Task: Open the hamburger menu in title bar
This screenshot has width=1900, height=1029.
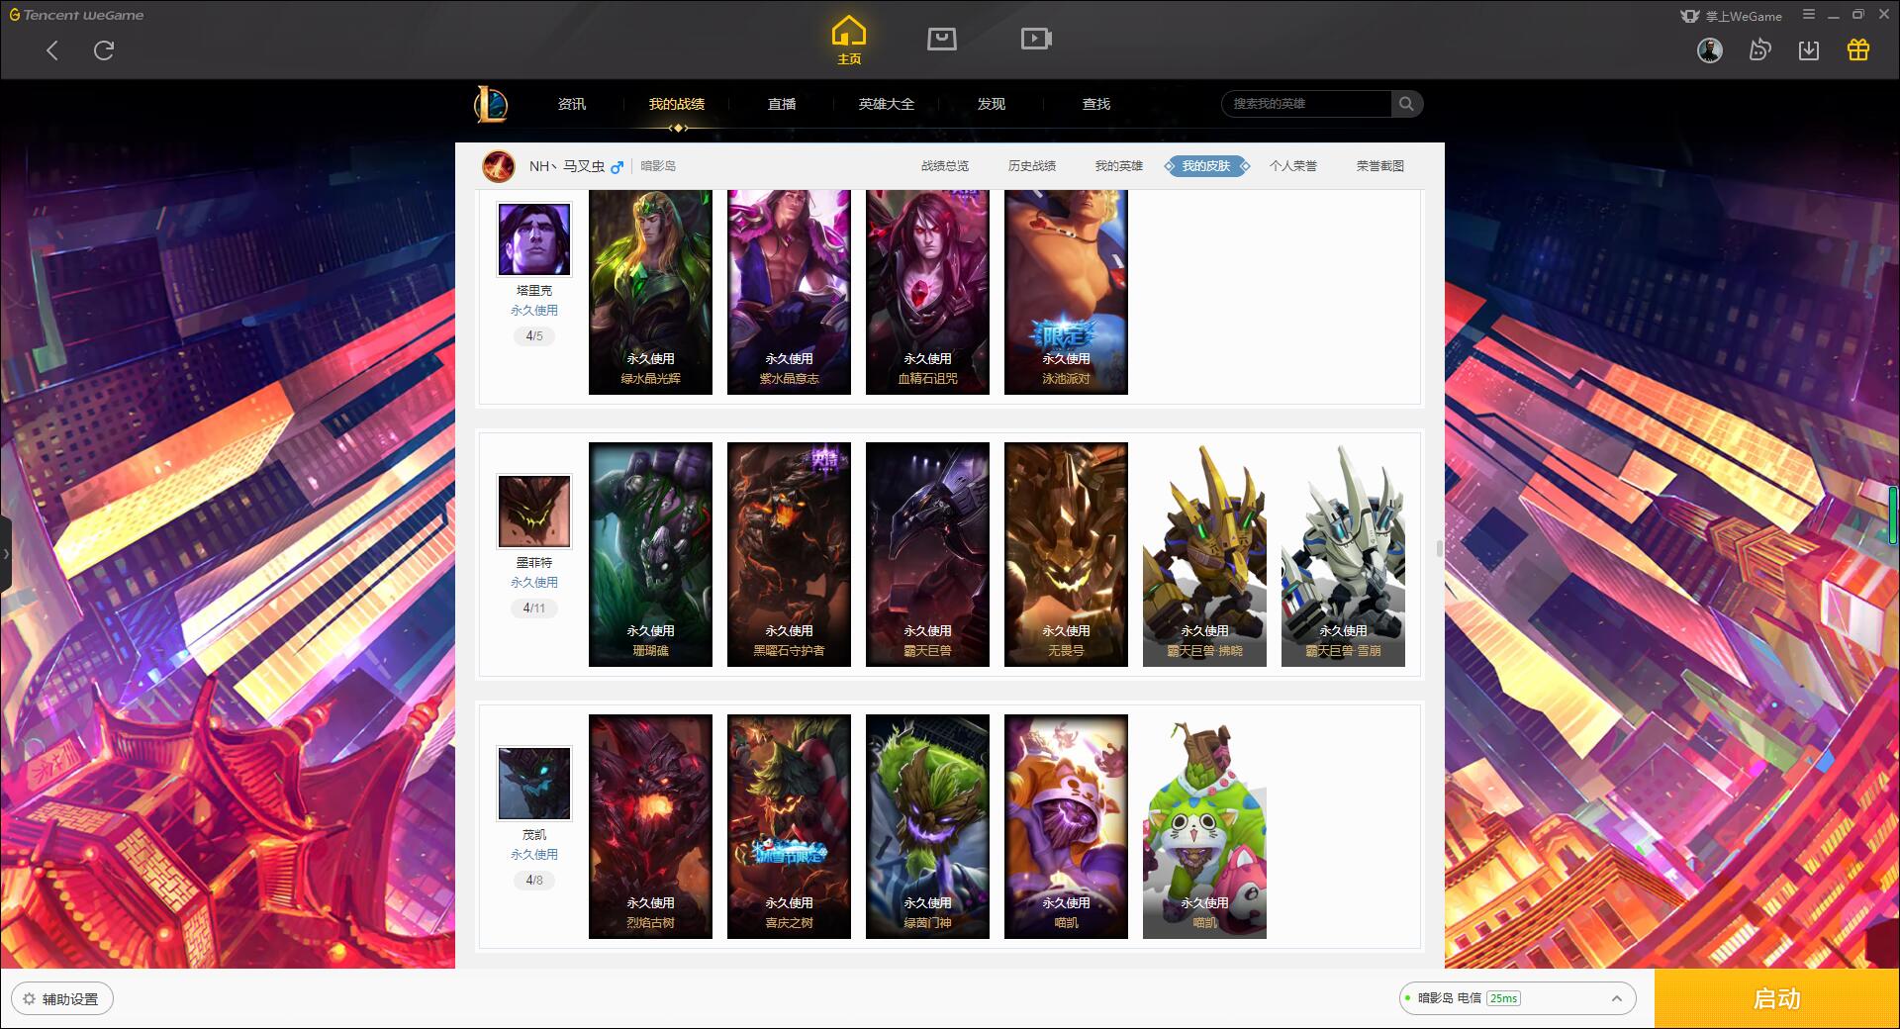Action: [1809, 15]
